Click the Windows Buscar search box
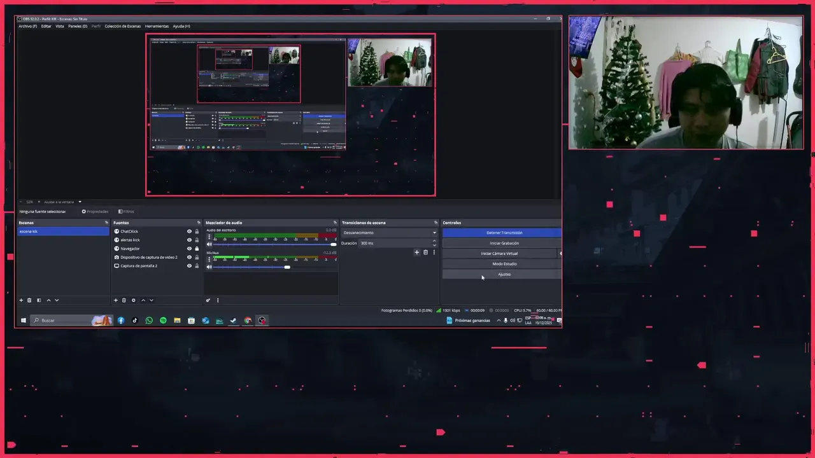The height and width of the screenshot is (458, 815). 71,321
